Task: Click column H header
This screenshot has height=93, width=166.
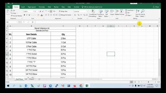Action: point(111,26)
